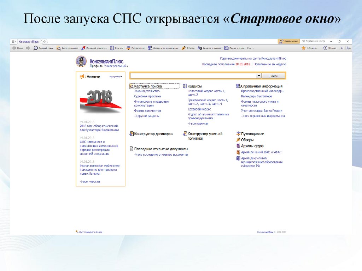Open the Журнал history icon

330,48
